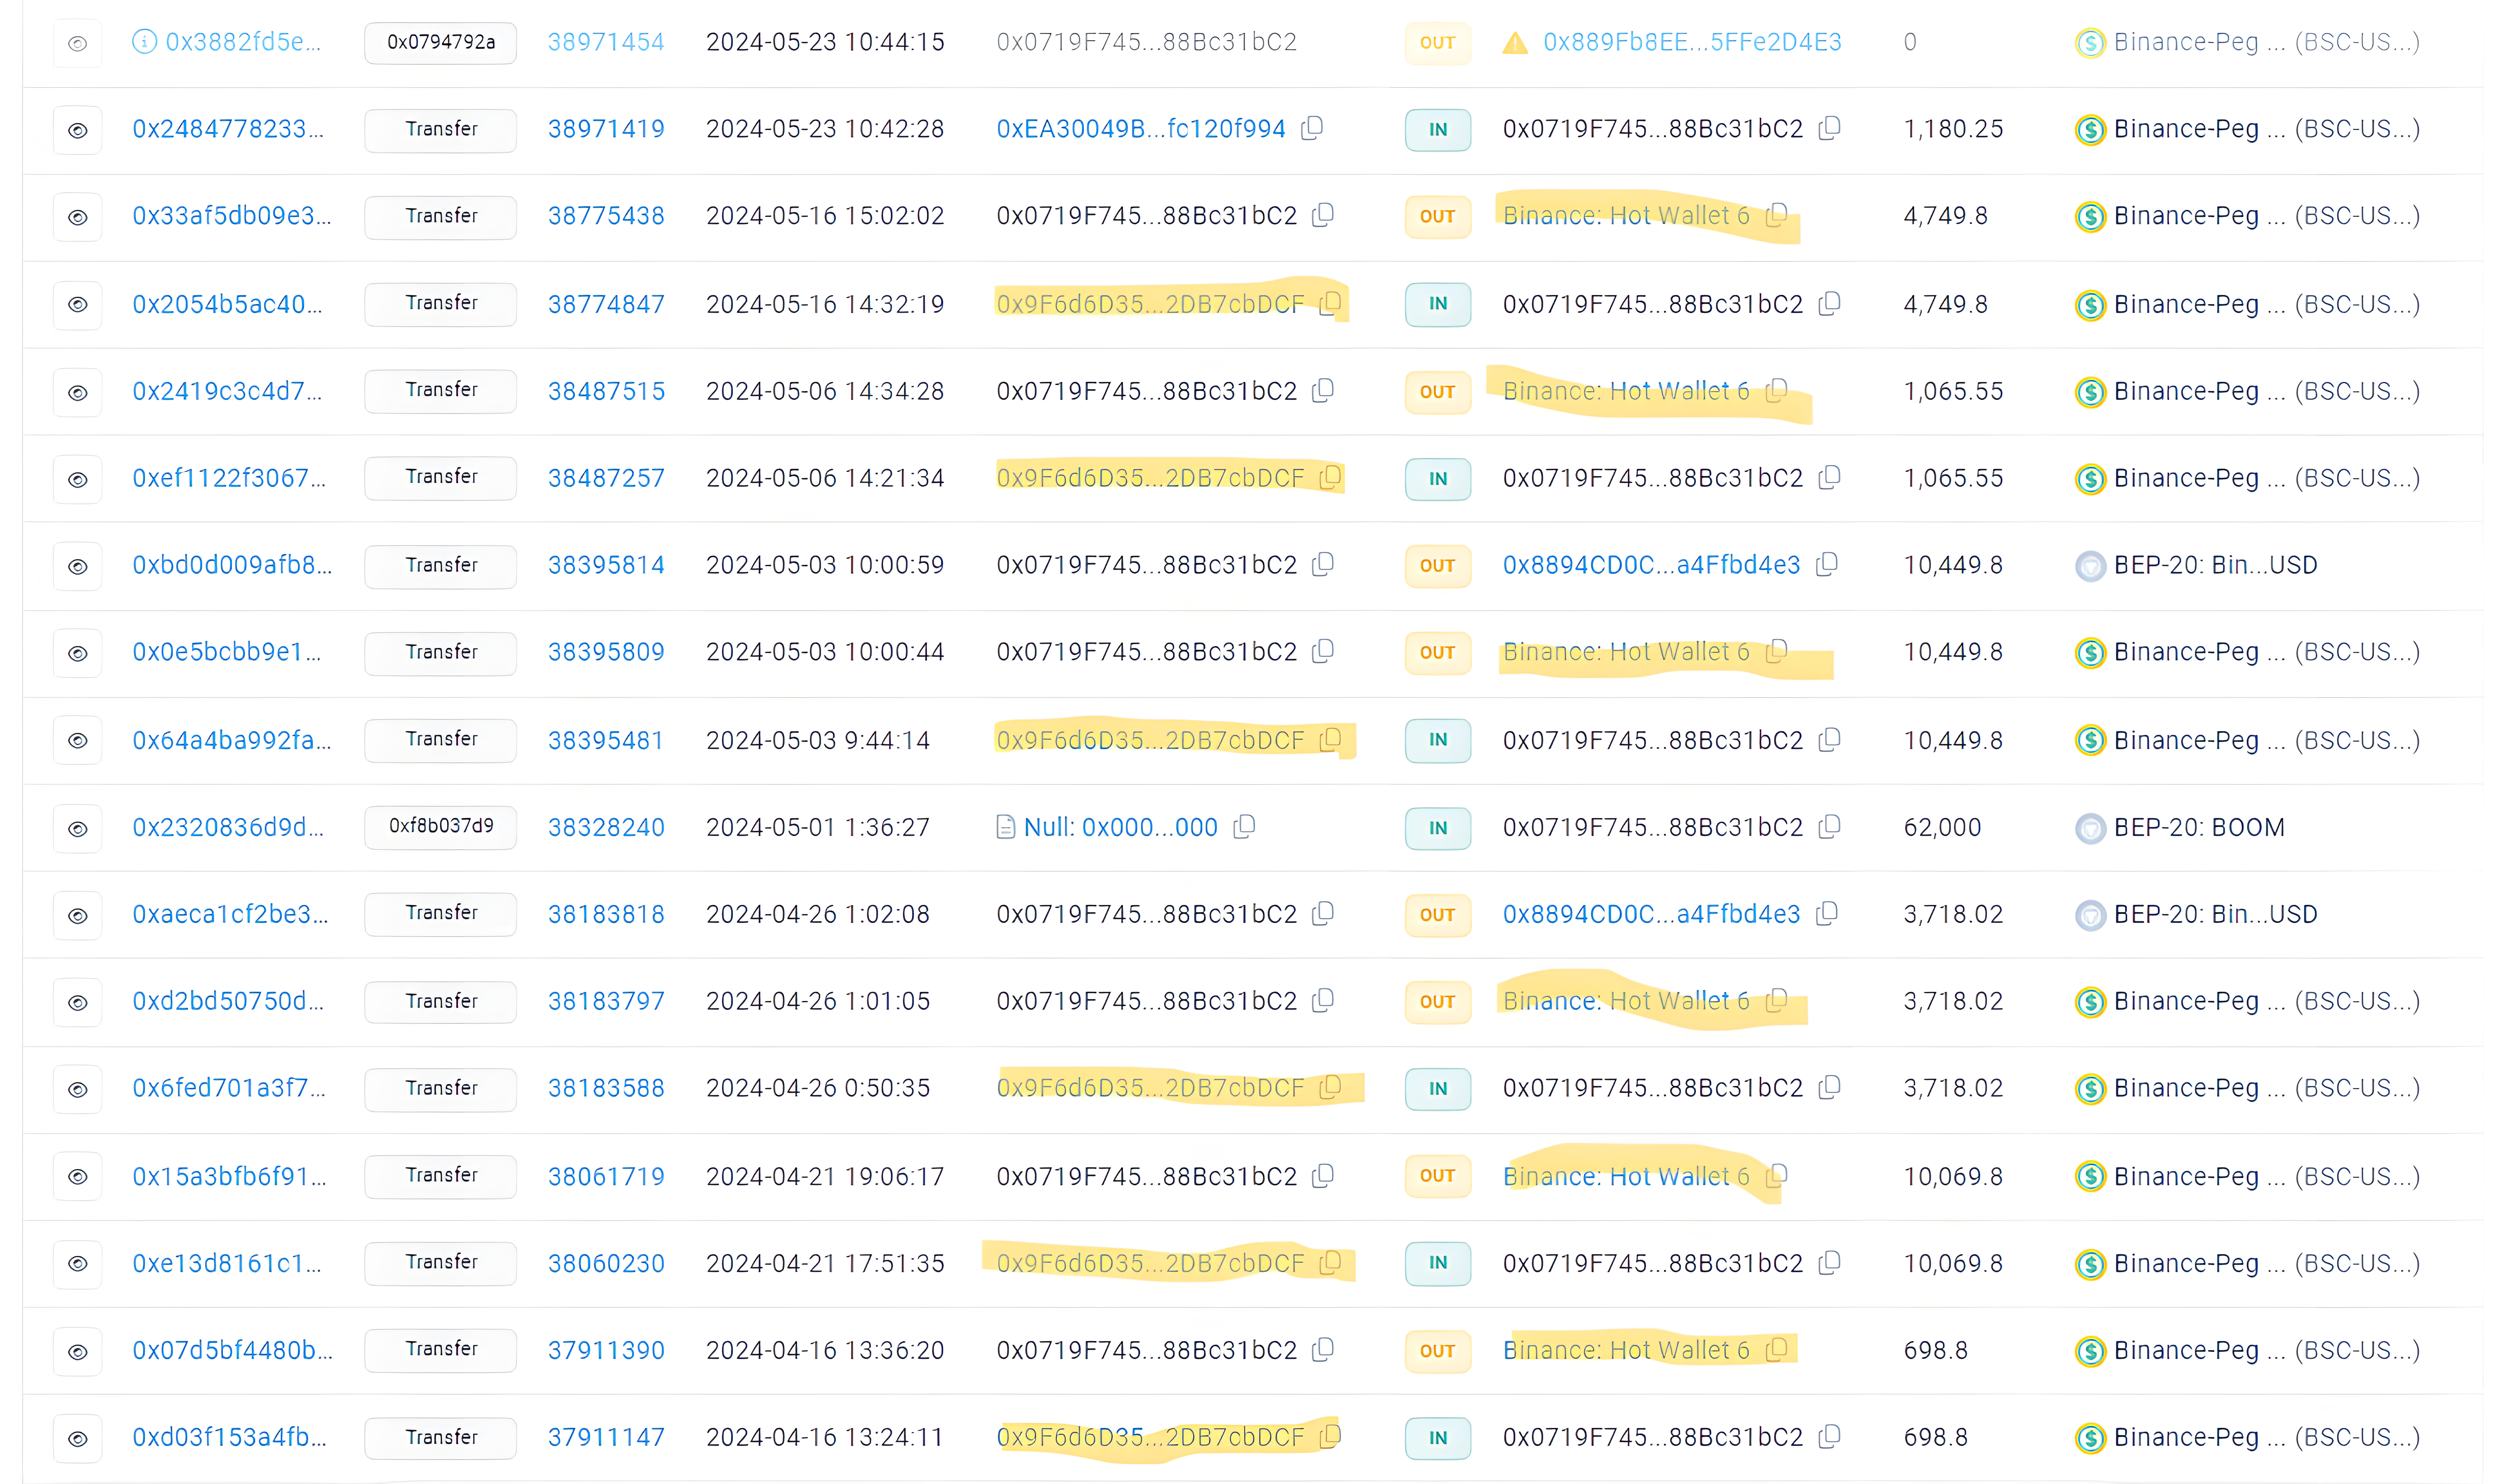Viewport: 2493px width, 1484px height.
Task: Click 0xf8b037d9 method badge
Action: (x=440, y=827)
